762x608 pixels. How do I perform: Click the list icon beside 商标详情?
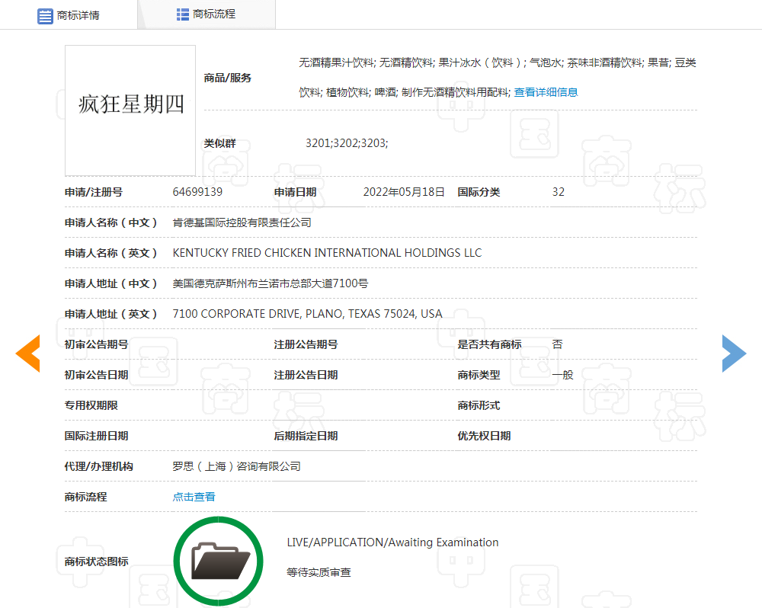(45, 16)
